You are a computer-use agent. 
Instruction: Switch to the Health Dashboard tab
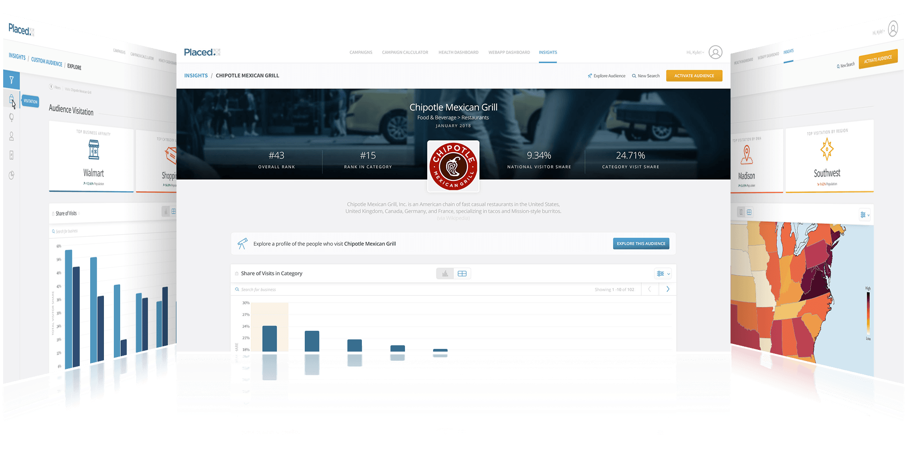[458, 53]
